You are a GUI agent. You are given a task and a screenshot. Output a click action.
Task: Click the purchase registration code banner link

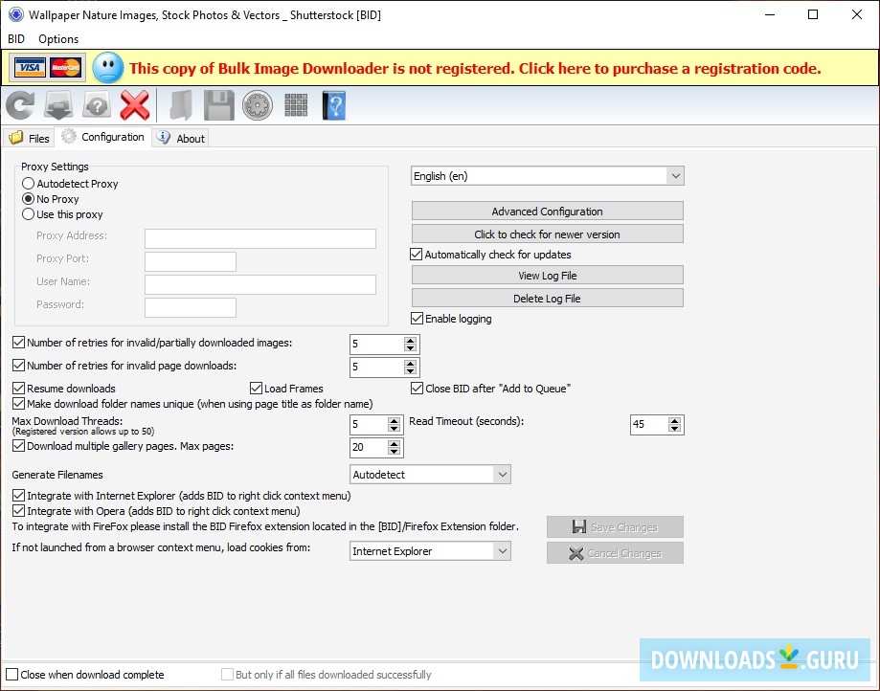[x=475, y=68]
